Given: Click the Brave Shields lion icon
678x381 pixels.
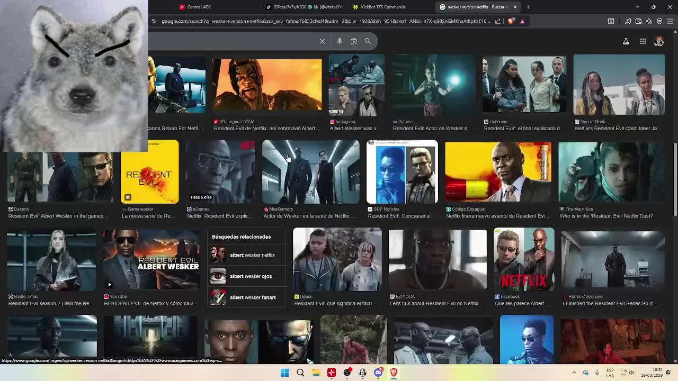Looking at the screenshot, I should pyautogui.click(x=511, y=21).
